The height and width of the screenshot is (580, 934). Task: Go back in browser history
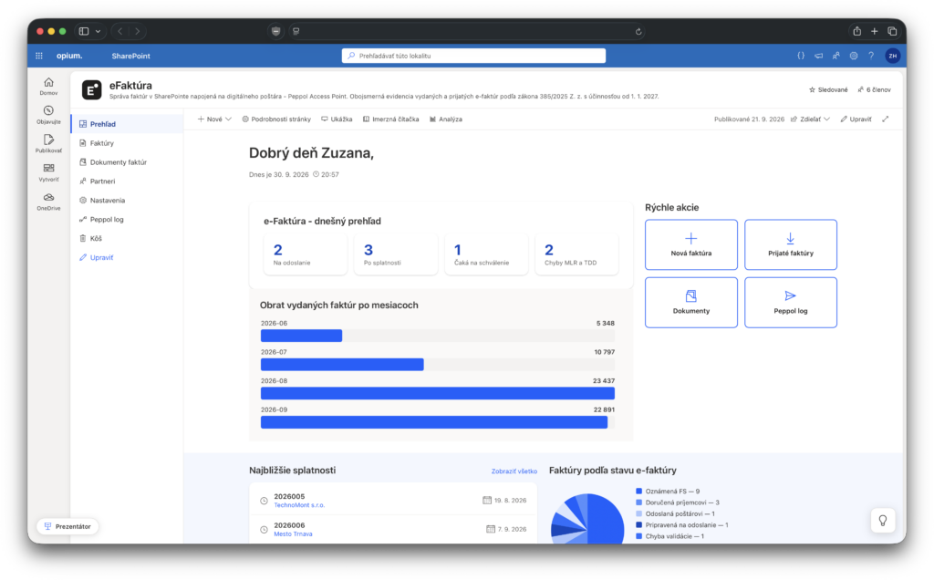pyautogui.click(x=120, y=32)
